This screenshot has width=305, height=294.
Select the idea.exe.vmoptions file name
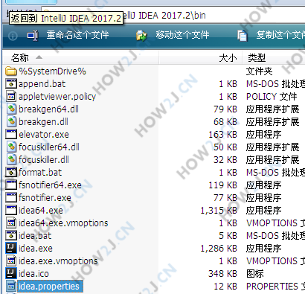pos(58,261)
